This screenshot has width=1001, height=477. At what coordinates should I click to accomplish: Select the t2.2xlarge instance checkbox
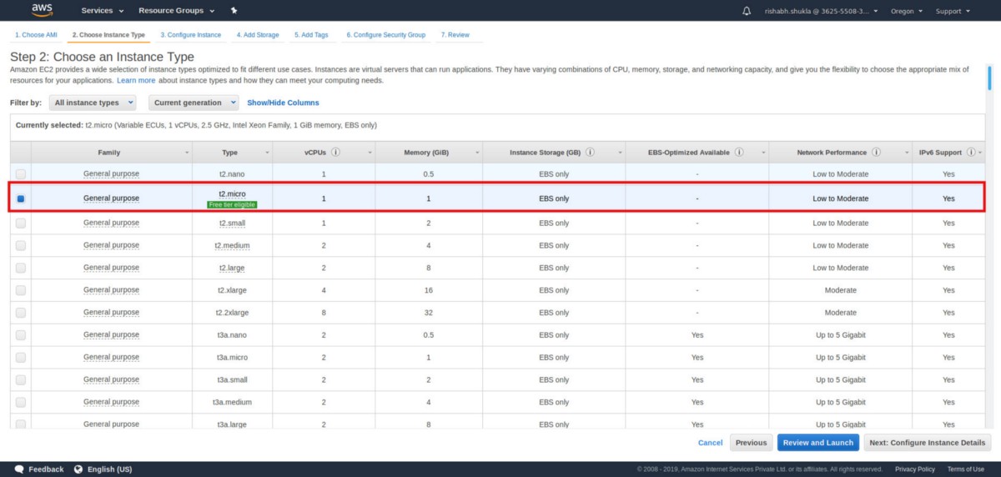tap(21, 313)
